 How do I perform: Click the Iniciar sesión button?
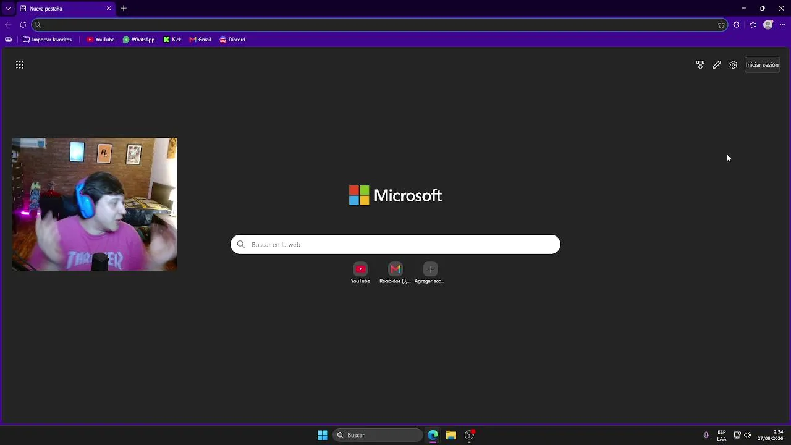coord(762,65)
